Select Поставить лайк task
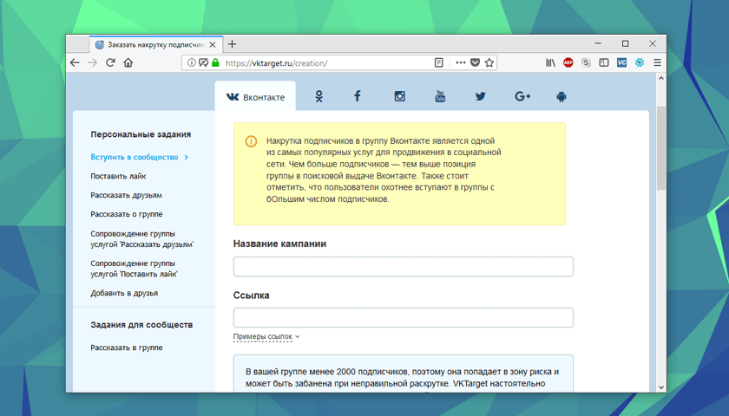The width and height of the screenshot is (729, 416). point(118,176)
